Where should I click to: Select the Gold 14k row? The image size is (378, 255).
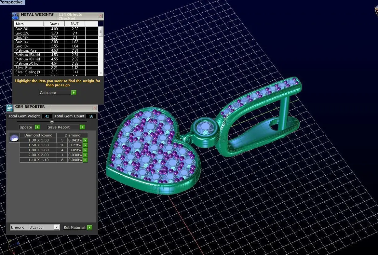pyautogui.click(x=56, y=42)
